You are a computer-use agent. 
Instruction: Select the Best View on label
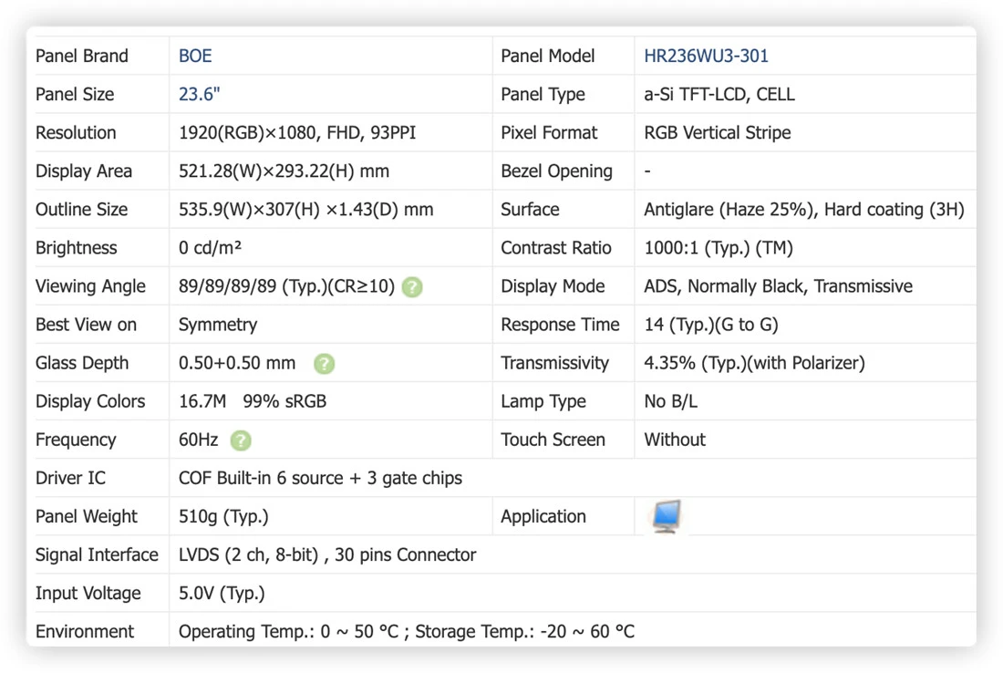point(86,325)
